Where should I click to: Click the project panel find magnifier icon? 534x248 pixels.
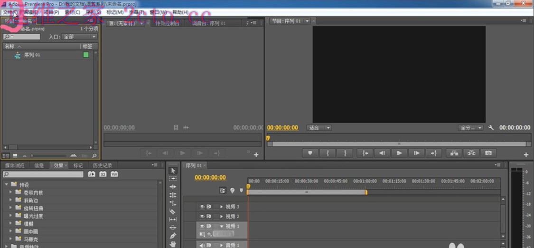(x=94, y=156)
